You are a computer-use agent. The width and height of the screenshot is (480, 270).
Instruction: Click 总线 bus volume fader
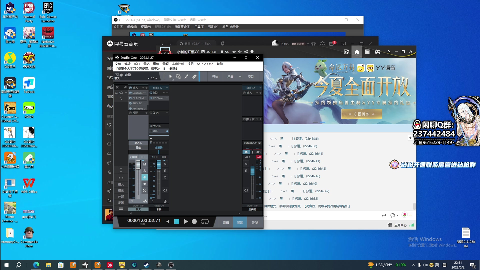point(159,165)
